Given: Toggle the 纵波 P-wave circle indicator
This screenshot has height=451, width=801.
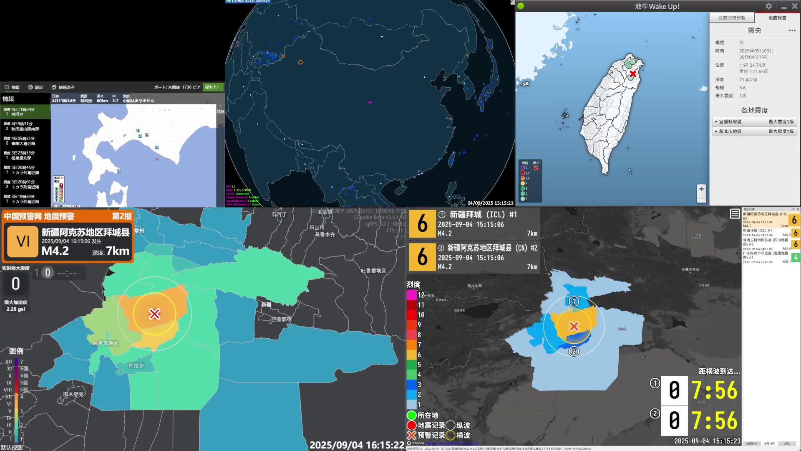Looking at the screenshot, I should pyautogui.click(x=451, y=425).
